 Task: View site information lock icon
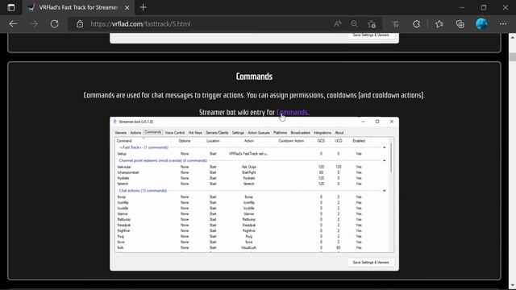coord(80,24)
